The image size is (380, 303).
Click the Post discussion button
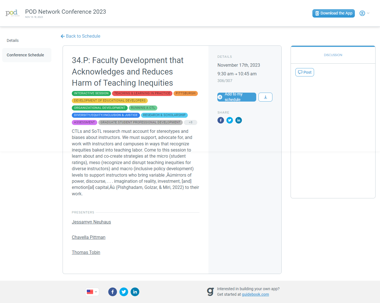[305, 72]
